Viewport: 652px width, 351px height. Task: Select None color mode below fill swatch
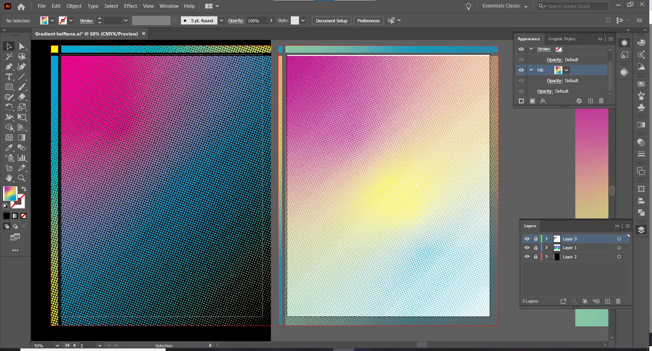[24, 216]
